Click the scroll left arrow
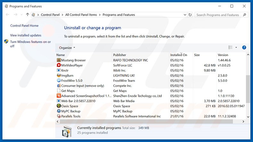Viewport: 253px width, 142px height. click(x=58, y=122)
